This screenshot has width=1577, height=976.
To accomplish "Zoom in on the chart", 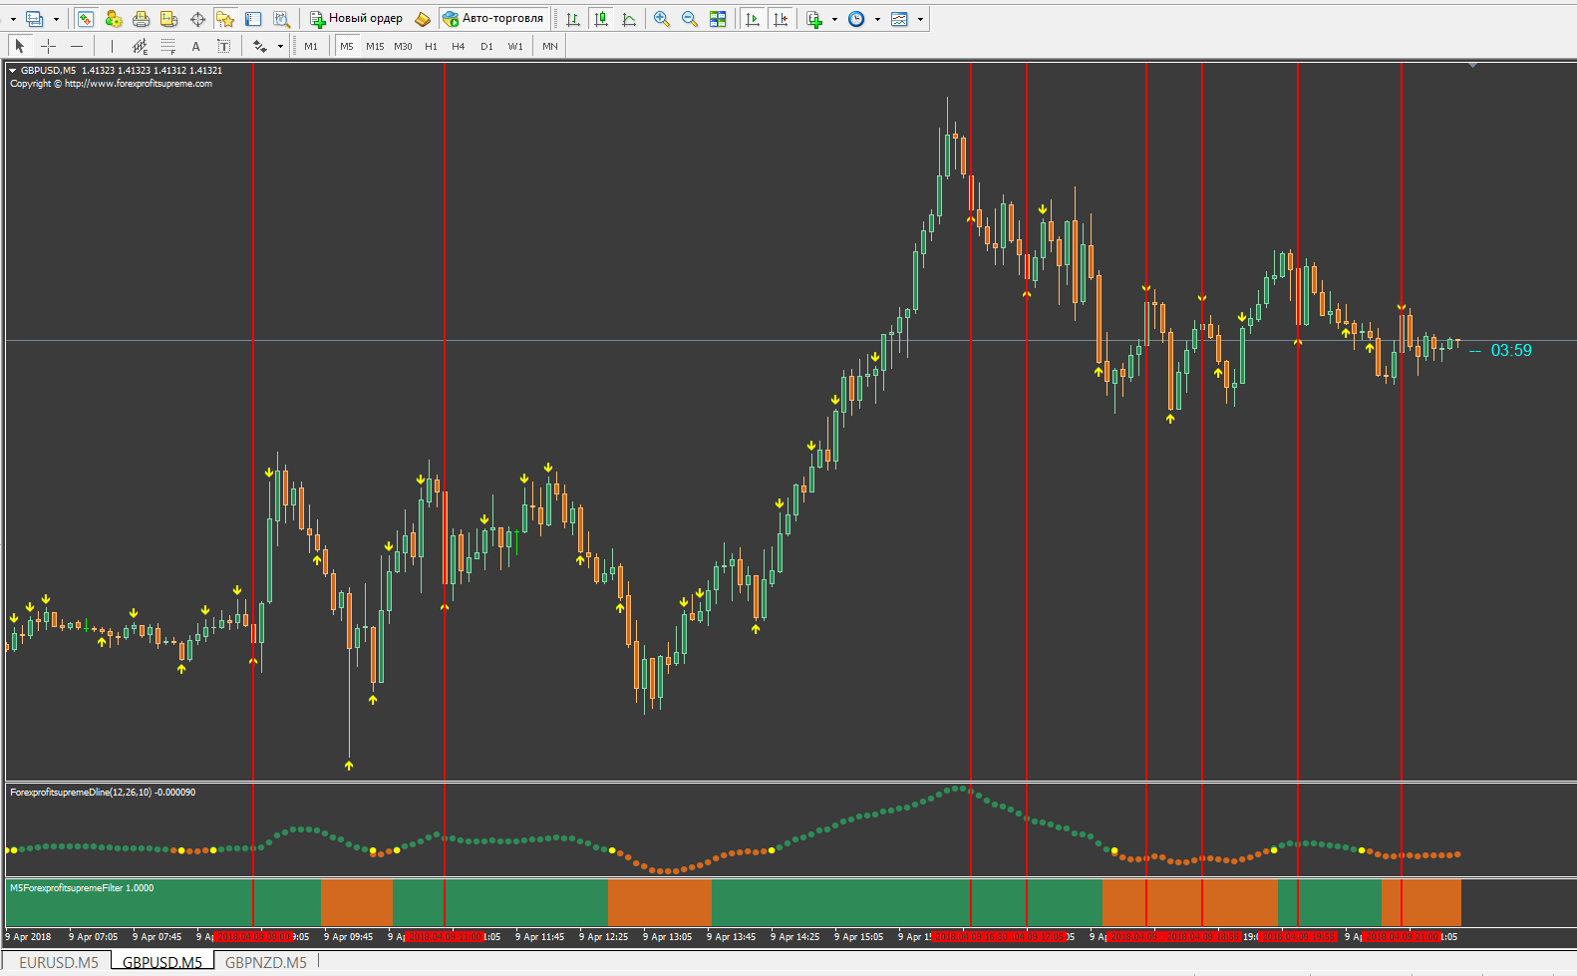I will point(662,19).
